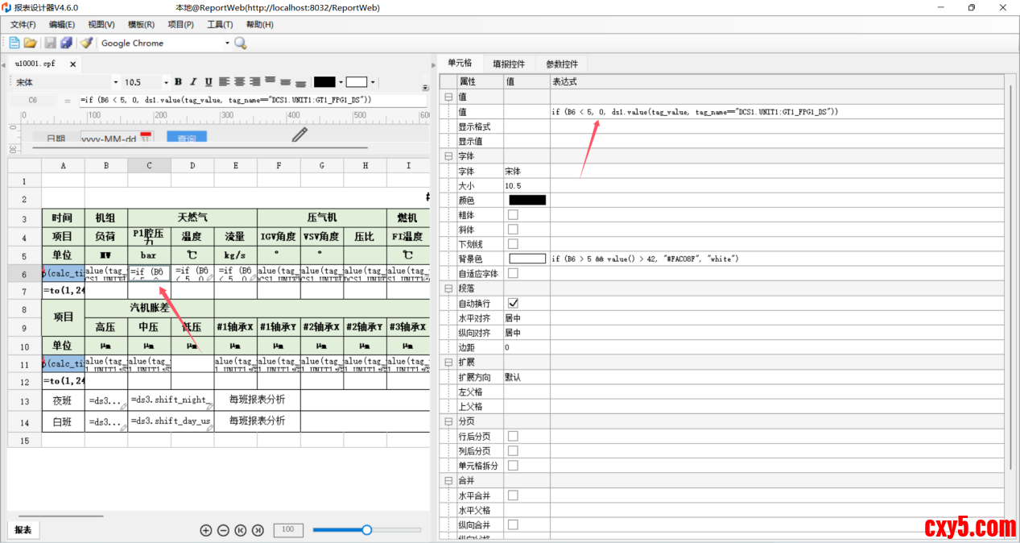The width and height of the screenshot is (1020, 543).
Task: Click the magnifier preview icon
Action: 240,43
